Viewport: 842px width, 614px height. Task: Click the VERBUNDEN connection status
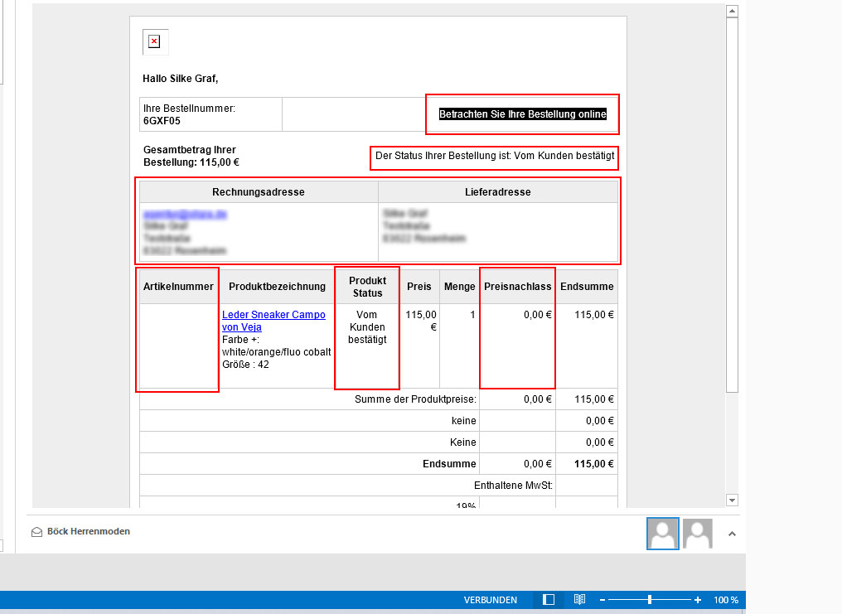490,600
